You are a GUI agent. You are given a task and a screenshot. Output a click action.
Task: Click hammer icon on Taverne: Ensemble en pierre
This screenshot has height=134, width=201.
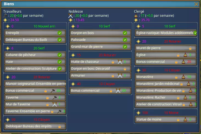click(59, 111)
